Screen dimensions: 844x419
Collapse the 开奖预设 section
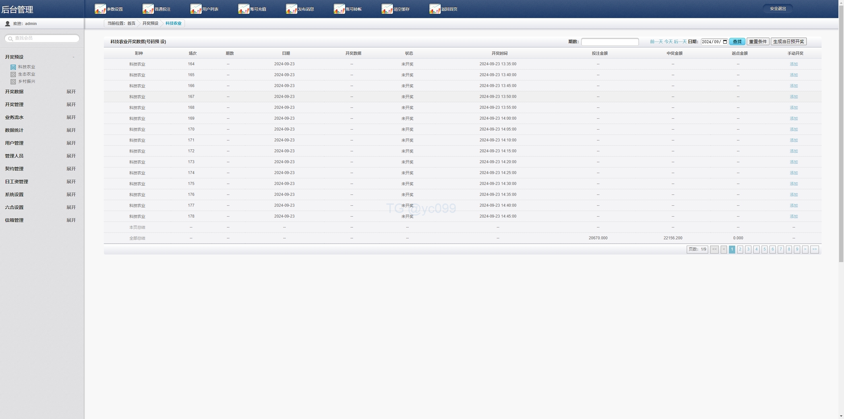pyautogui.click(x=73, y=57)
